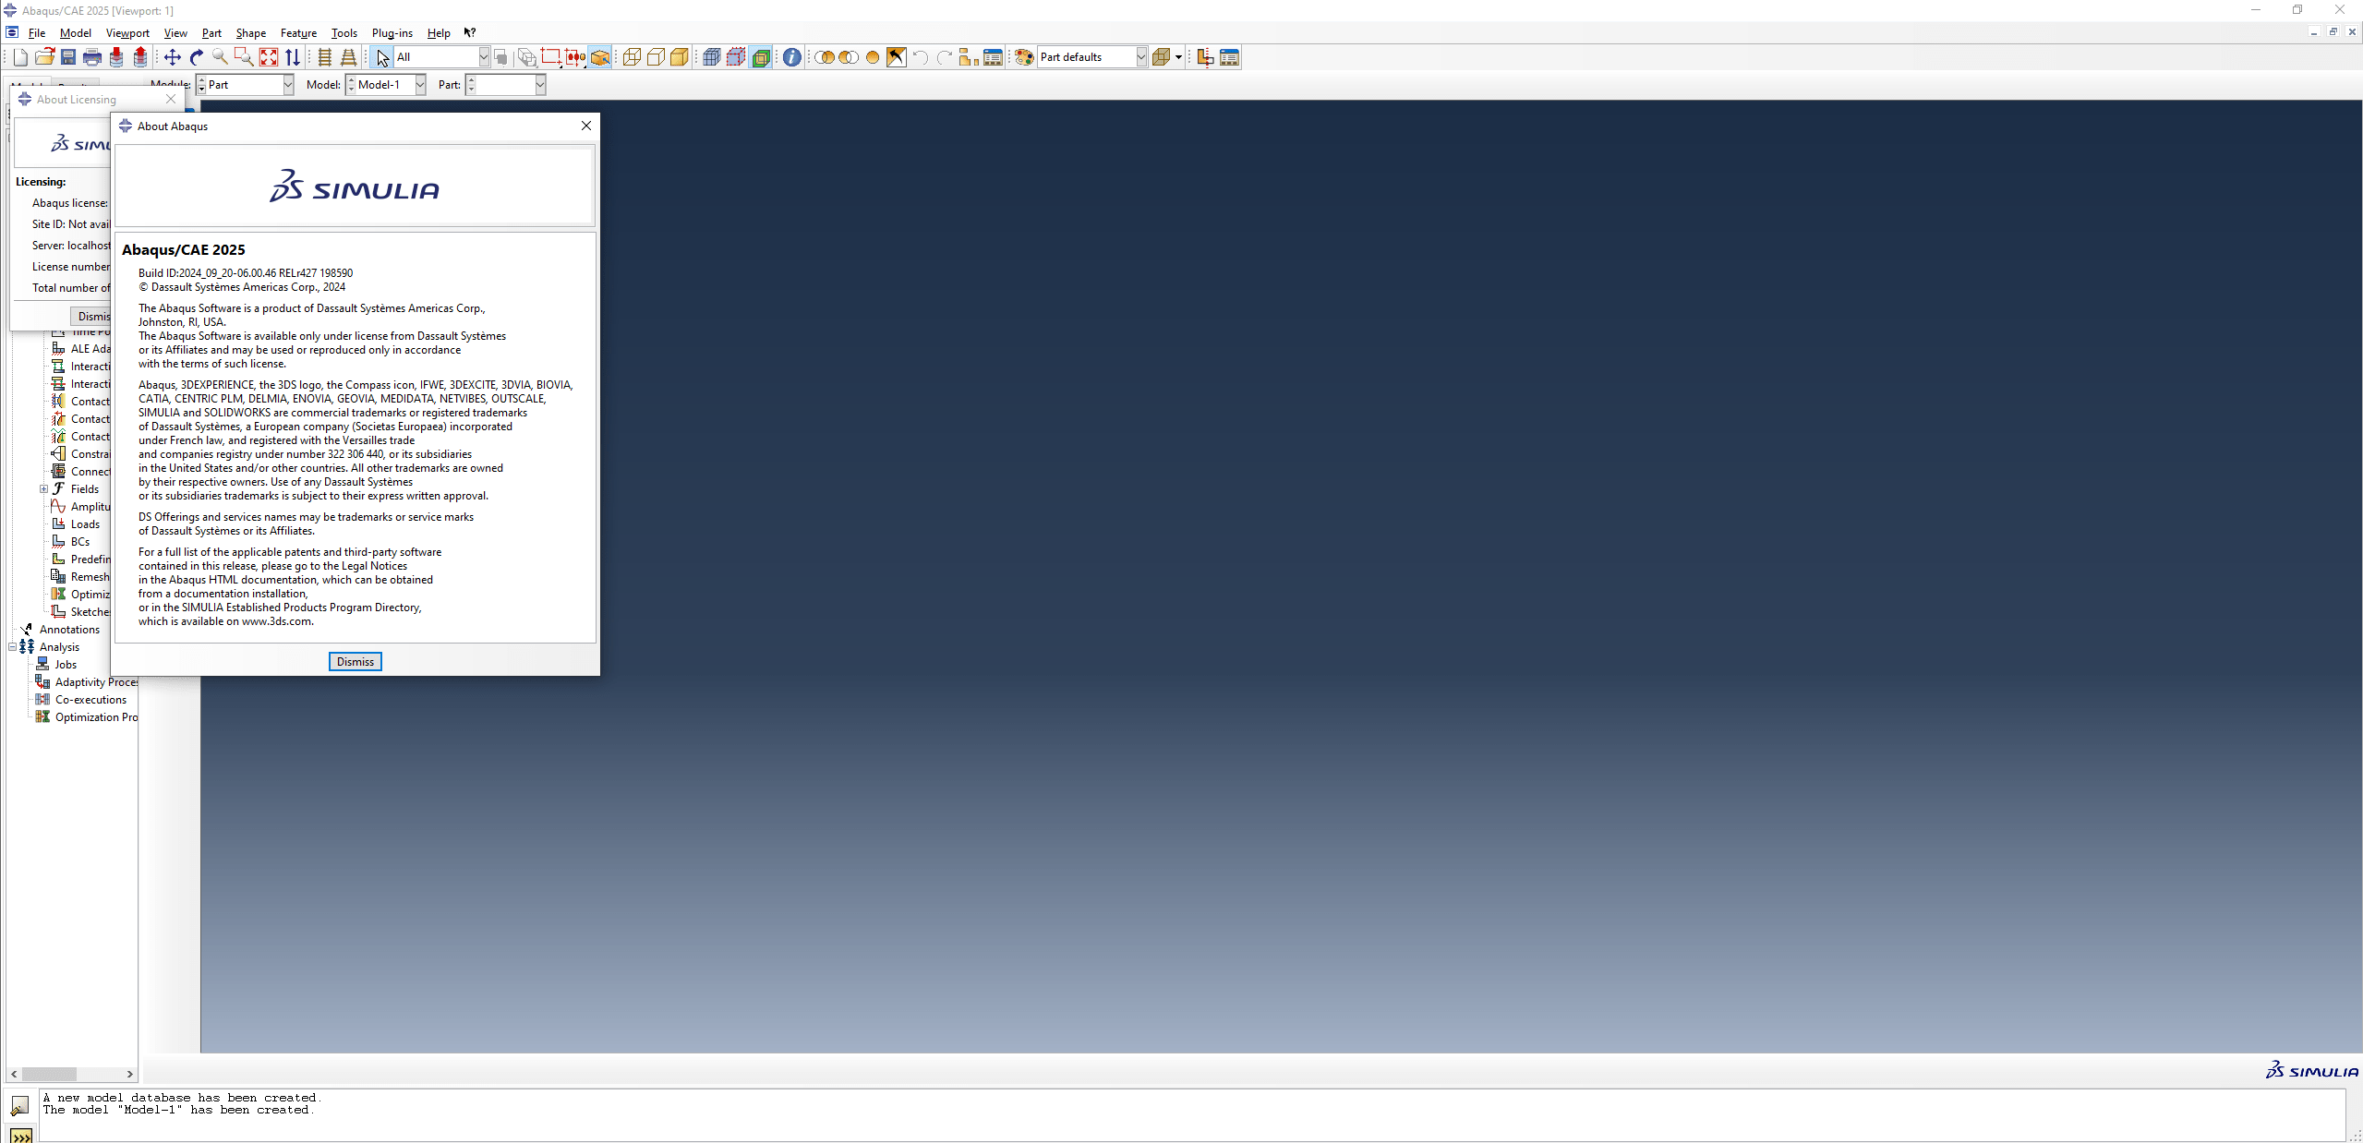This screenshot has height=1143, width=2363.
Task: Click the Cycle views arrows icon
Action: [x=293, y=57]
